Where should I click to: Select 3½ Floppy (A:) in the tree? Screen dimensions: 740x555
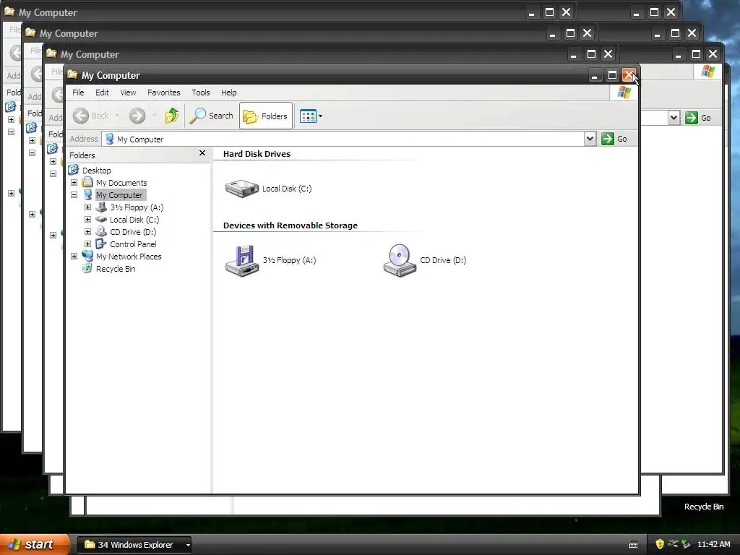137,207
